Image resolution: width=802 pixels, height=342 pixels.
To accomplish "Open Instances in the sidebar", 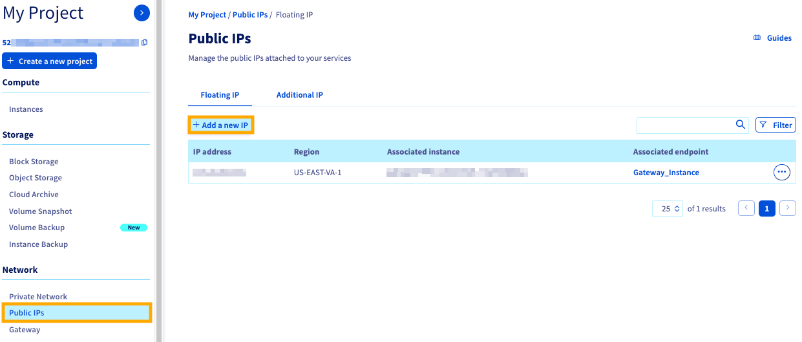I will pyautogui.click(x=26, y=109).
